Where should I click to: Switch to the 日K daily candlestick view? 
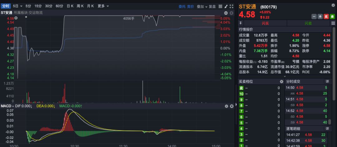70,6
